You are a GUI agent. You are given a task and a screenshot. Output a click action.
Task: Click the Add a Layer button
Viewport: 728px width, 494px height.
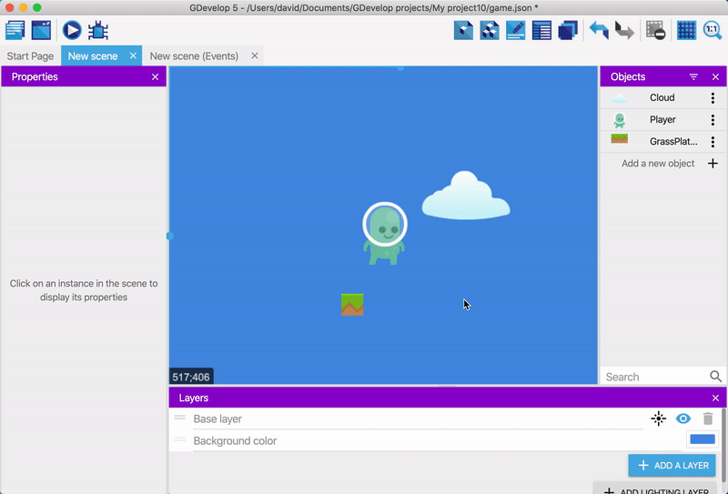point(672,465)
